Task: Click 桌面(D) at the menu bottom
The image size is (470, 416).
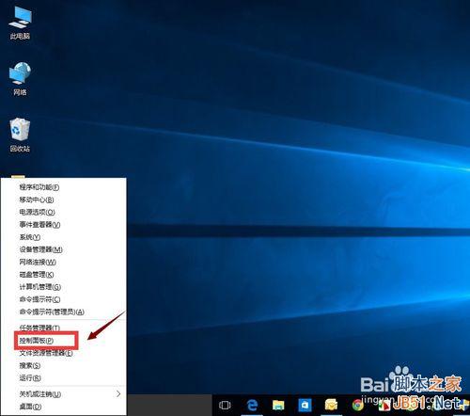Action: tap(64, 407)
